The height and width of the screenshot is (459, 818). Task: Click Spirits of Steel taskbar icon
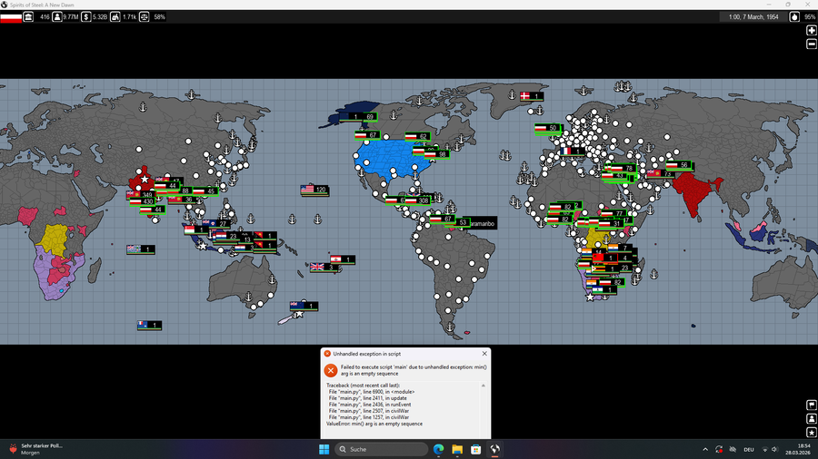(494, 449)
